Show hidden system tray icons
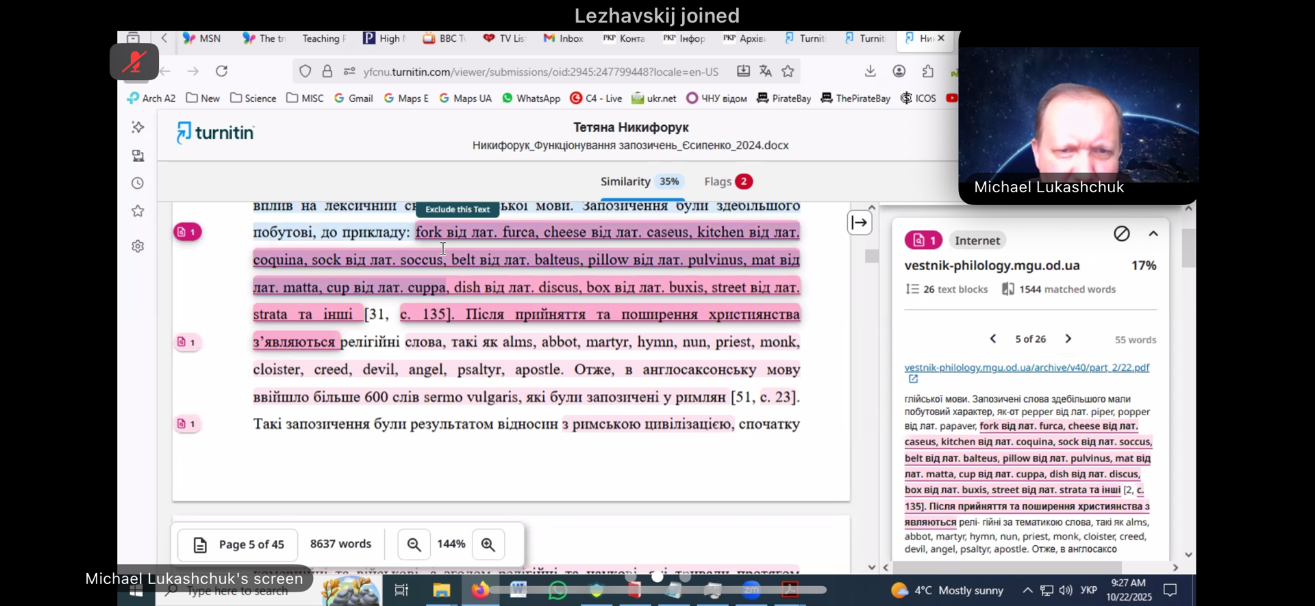The width and height of the screenshot is (1315, 606). pos(1027,590)
